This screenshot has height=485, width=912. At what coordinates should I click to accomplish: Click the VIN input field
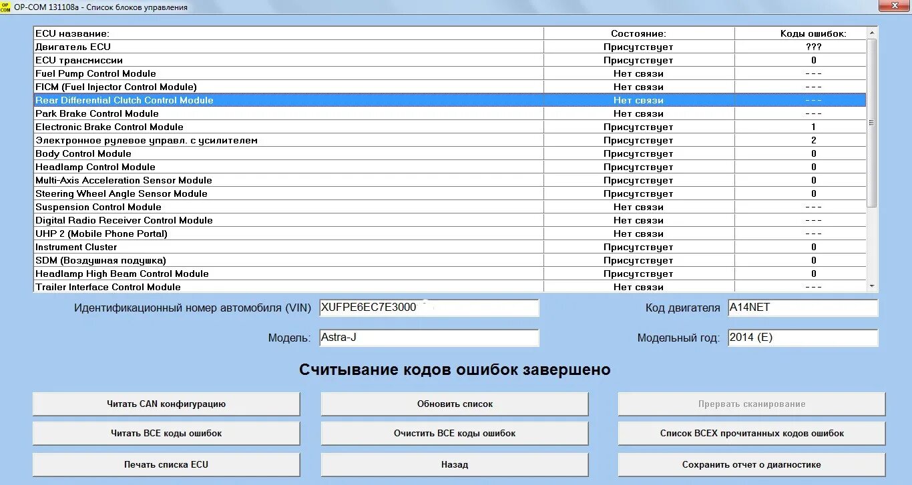(x=429, y=308)
